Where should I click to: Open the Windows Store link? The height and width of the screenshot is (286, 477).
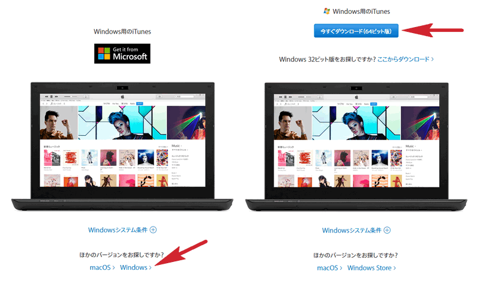(371, 268)
